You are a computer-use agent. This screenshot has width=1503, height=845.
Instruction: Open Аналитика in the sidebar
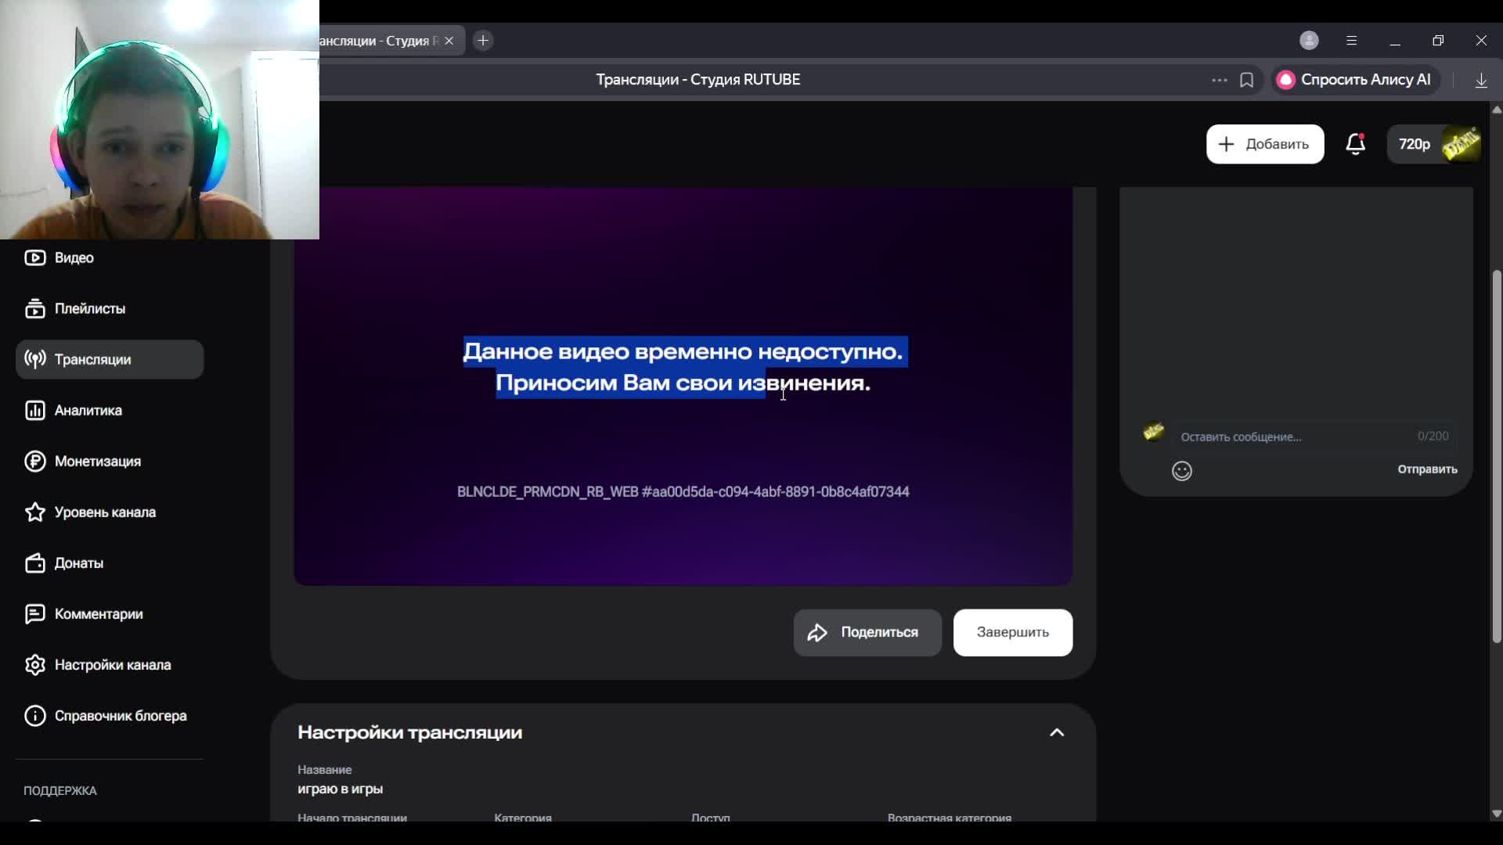click(x=110, y=410)
